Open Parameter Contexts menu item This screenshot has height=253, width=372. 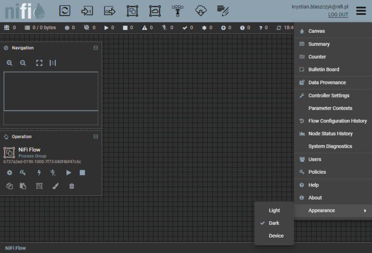click(333, 108)
